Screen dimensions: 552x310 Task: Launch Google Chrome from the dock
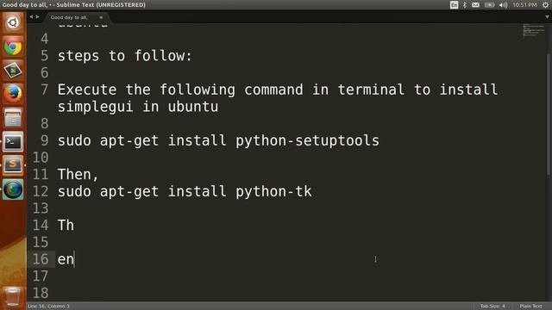[x=13, y=46]
